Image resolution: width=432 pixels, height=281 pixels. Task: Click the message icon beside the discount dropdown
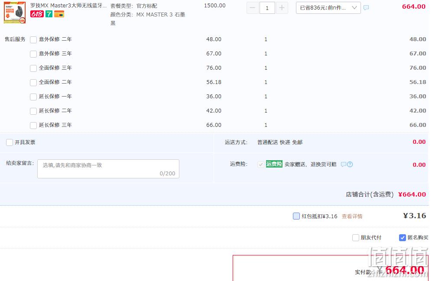coord(366,8)
